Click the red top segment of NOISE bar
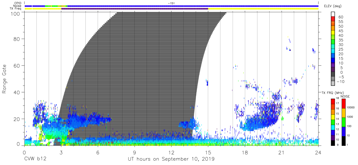Image resolution: width=358 pixels, height=165 pixels. click(x=343, y=103)
